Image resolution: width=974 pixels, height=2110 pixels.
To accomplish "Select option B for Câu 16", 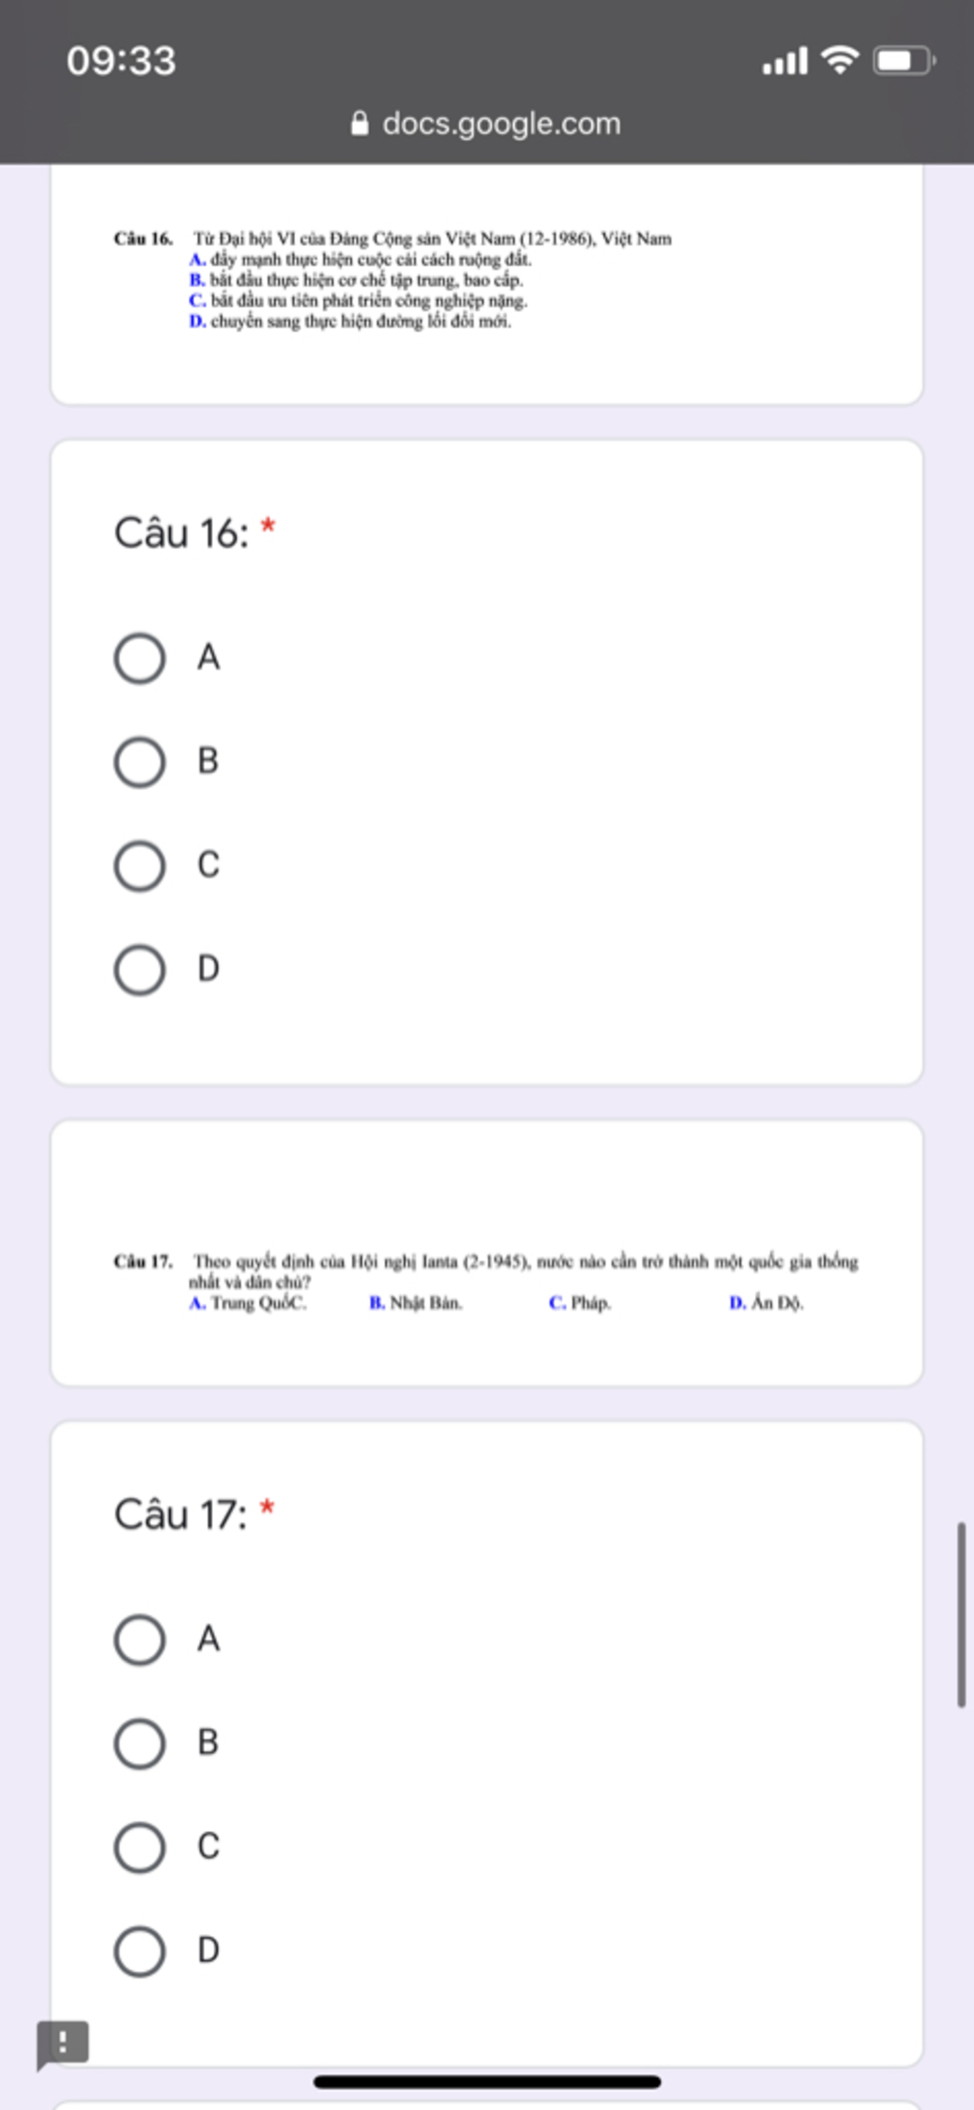I will (x=140, y=761).
